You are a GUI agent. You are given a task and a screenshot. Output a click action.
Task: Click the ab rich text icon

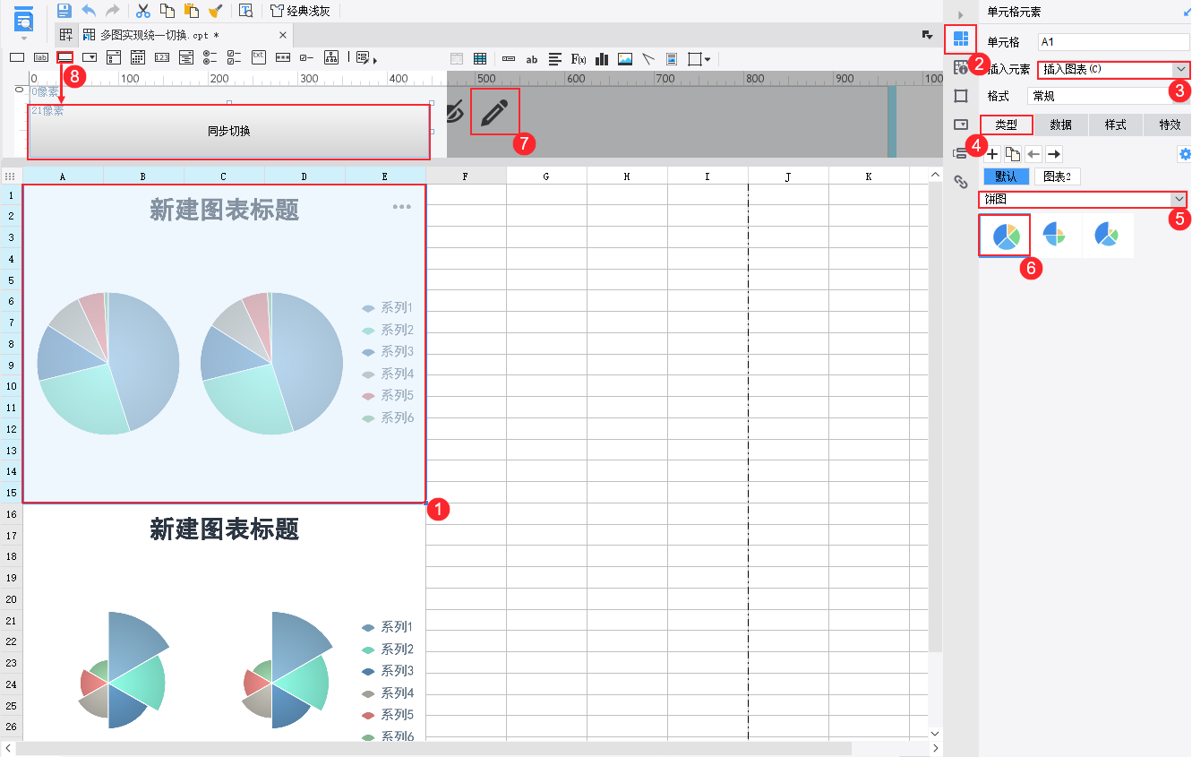532,59
